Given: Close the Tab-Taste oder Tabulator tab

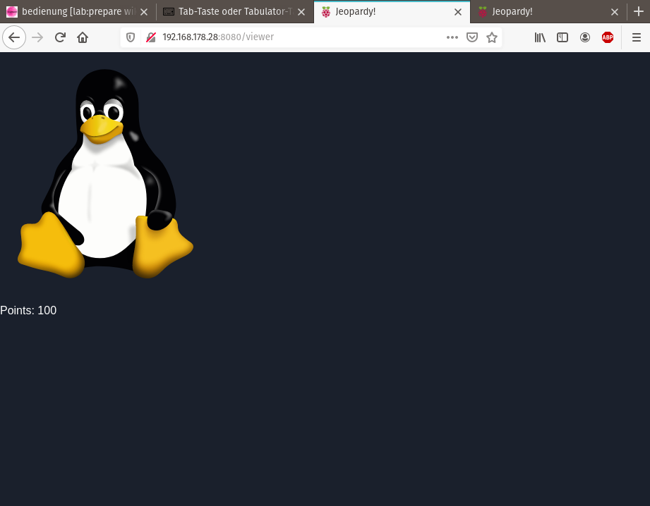Looking at the screenshot, I should tap(301, 12).
